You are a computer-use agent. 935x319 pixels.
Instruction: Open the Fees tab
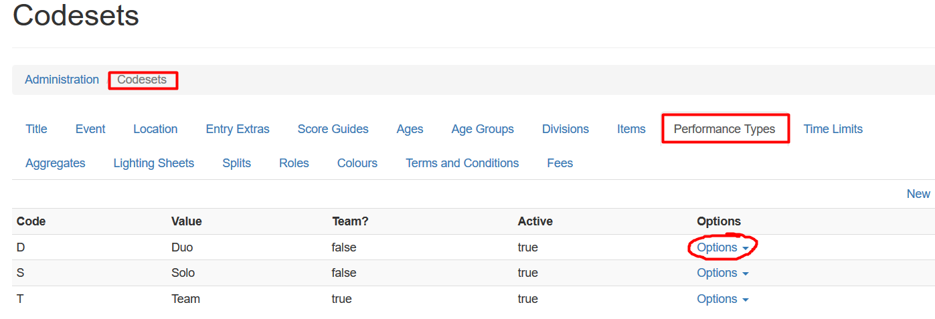tap(560, 163)
